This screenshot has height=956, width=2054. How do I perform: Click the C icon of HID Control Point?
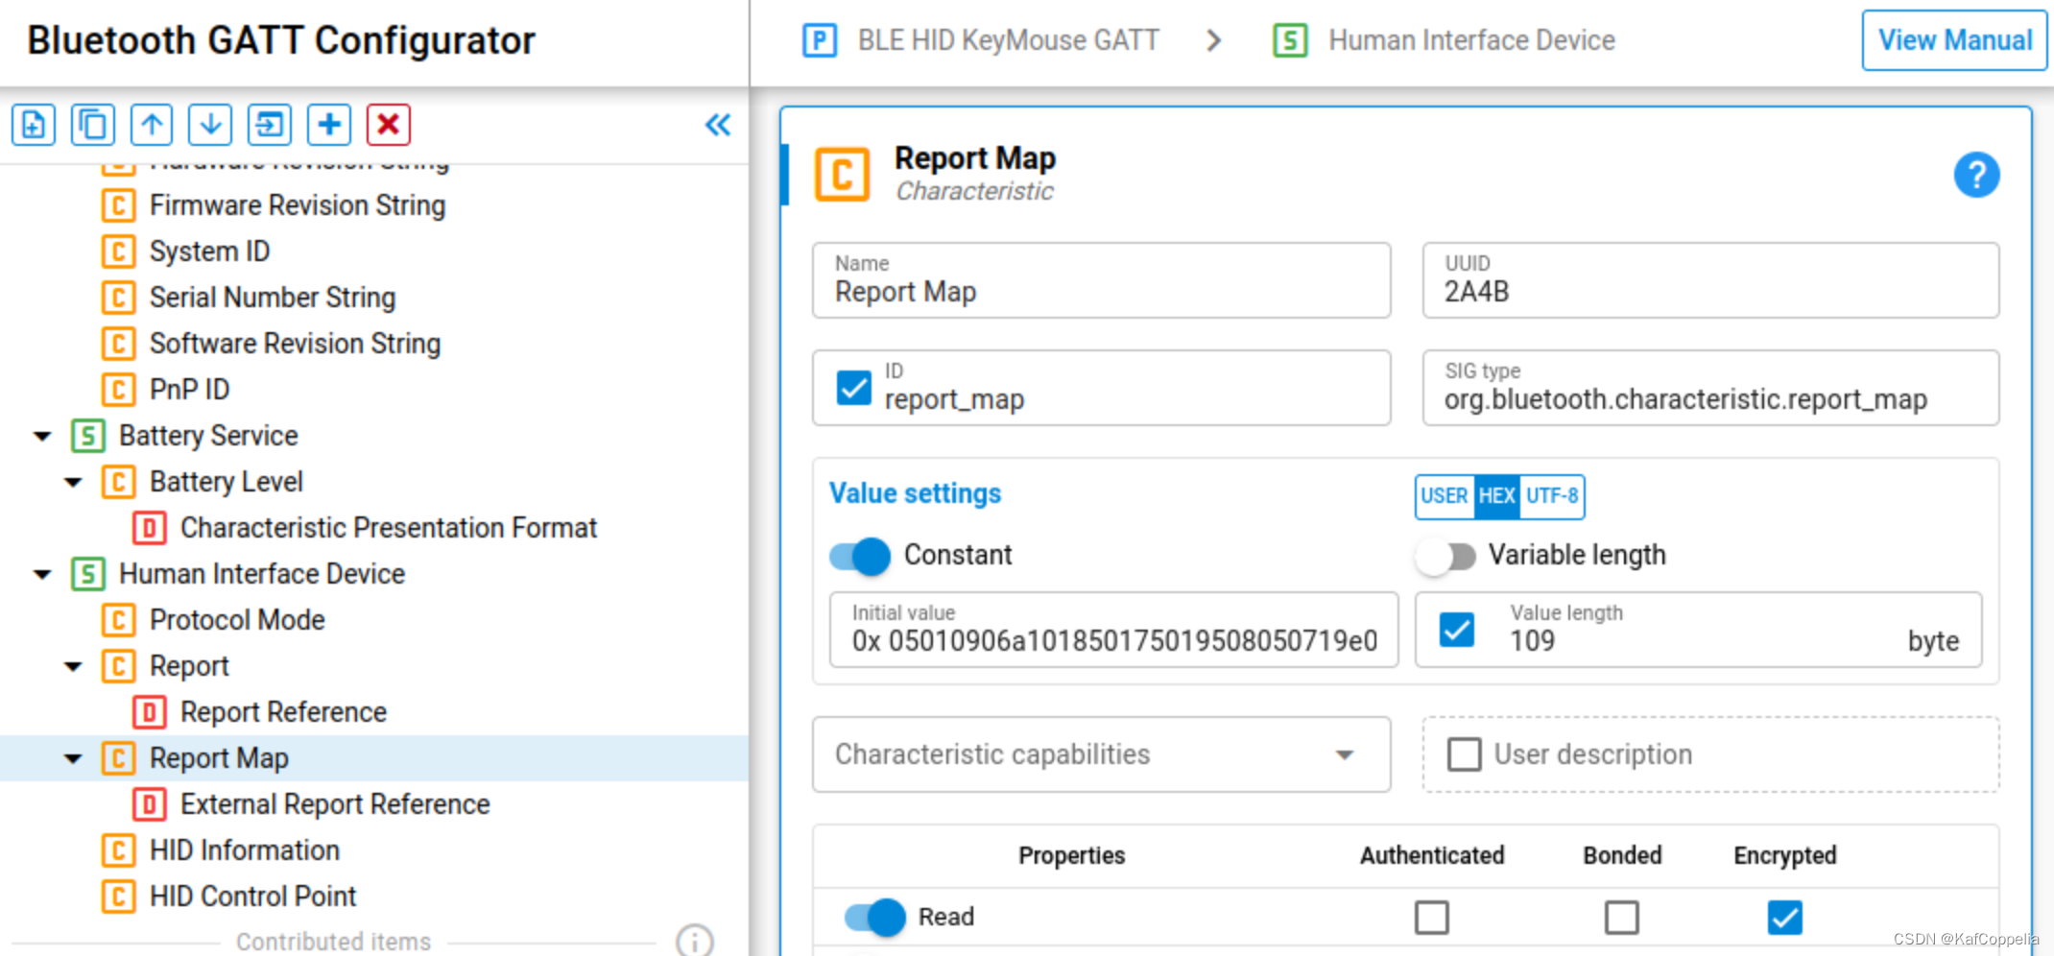point(118,896)
